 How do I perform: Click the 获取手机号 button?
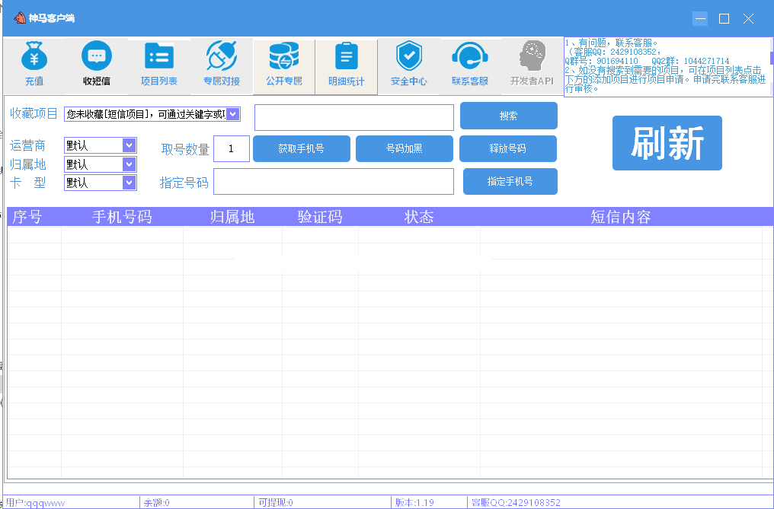point(301,148)
